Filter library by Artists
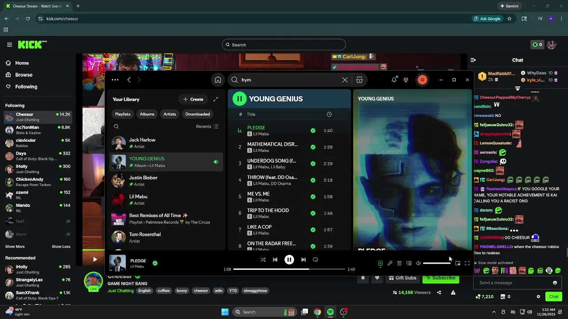 170,114
